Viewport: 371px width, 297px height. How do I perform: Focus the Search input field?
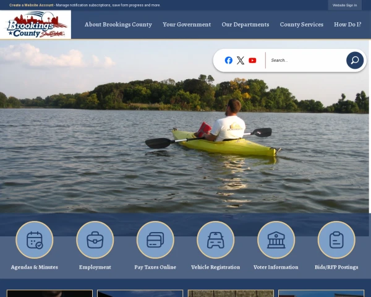[307, 61]
